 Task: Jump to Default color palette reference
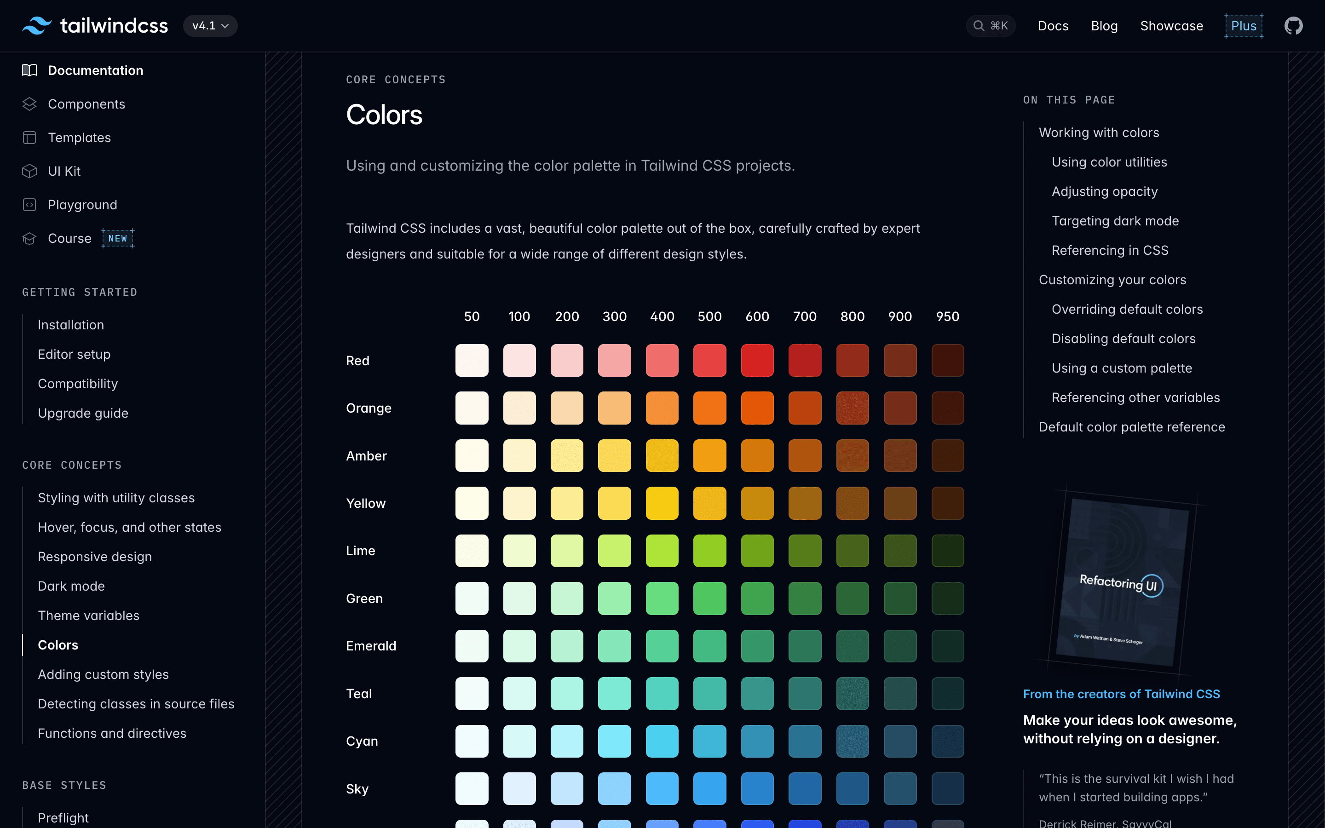pos(1132,427)
